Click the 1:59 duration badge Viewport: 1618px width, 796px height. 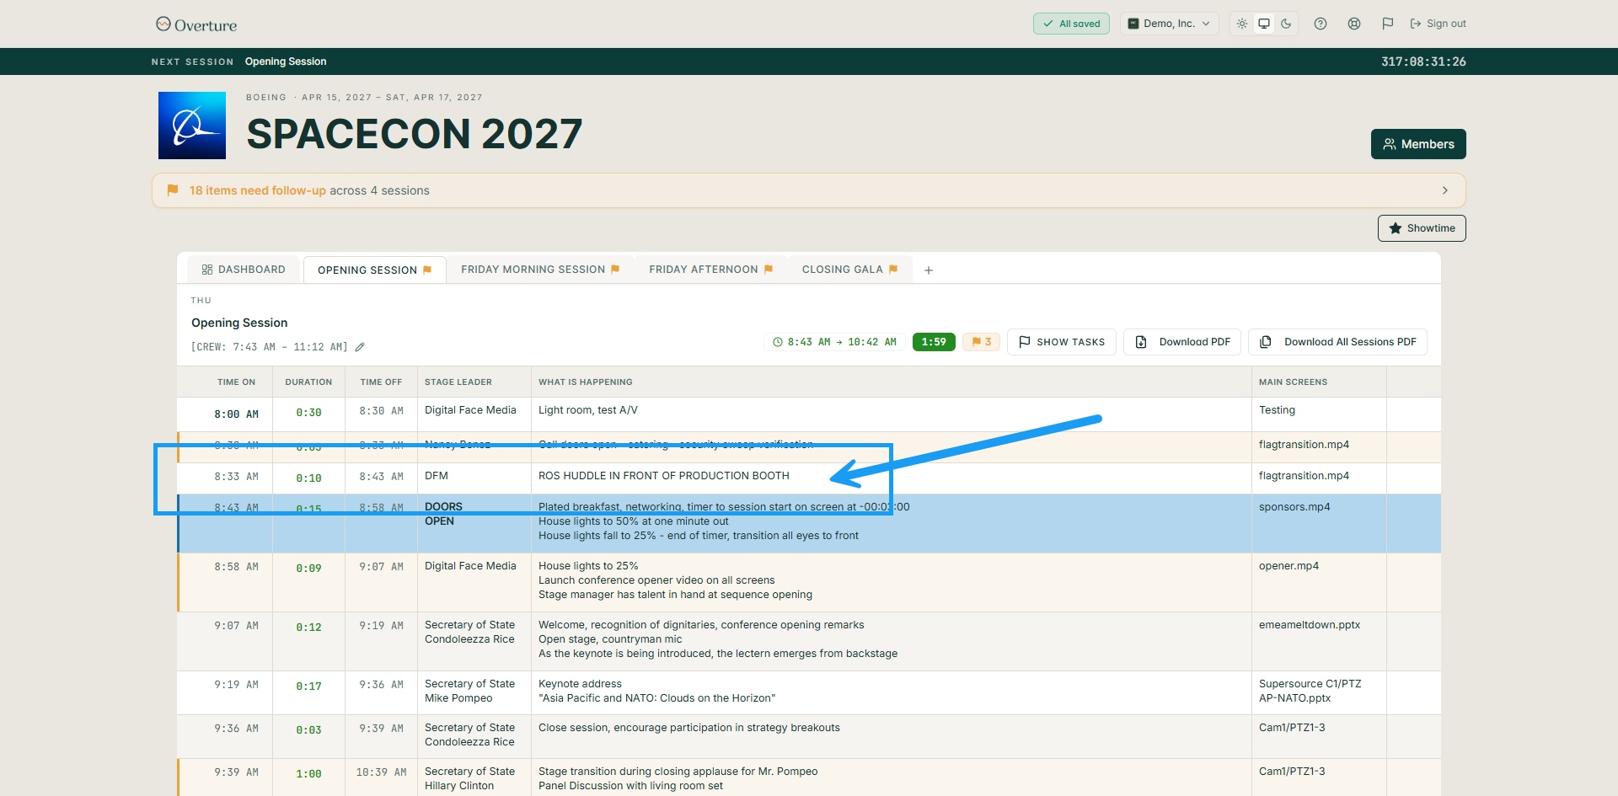(x=934, y=342)
